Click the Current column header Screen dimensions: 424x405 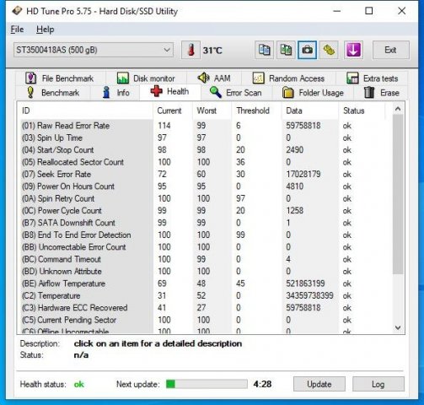[173, 111]
